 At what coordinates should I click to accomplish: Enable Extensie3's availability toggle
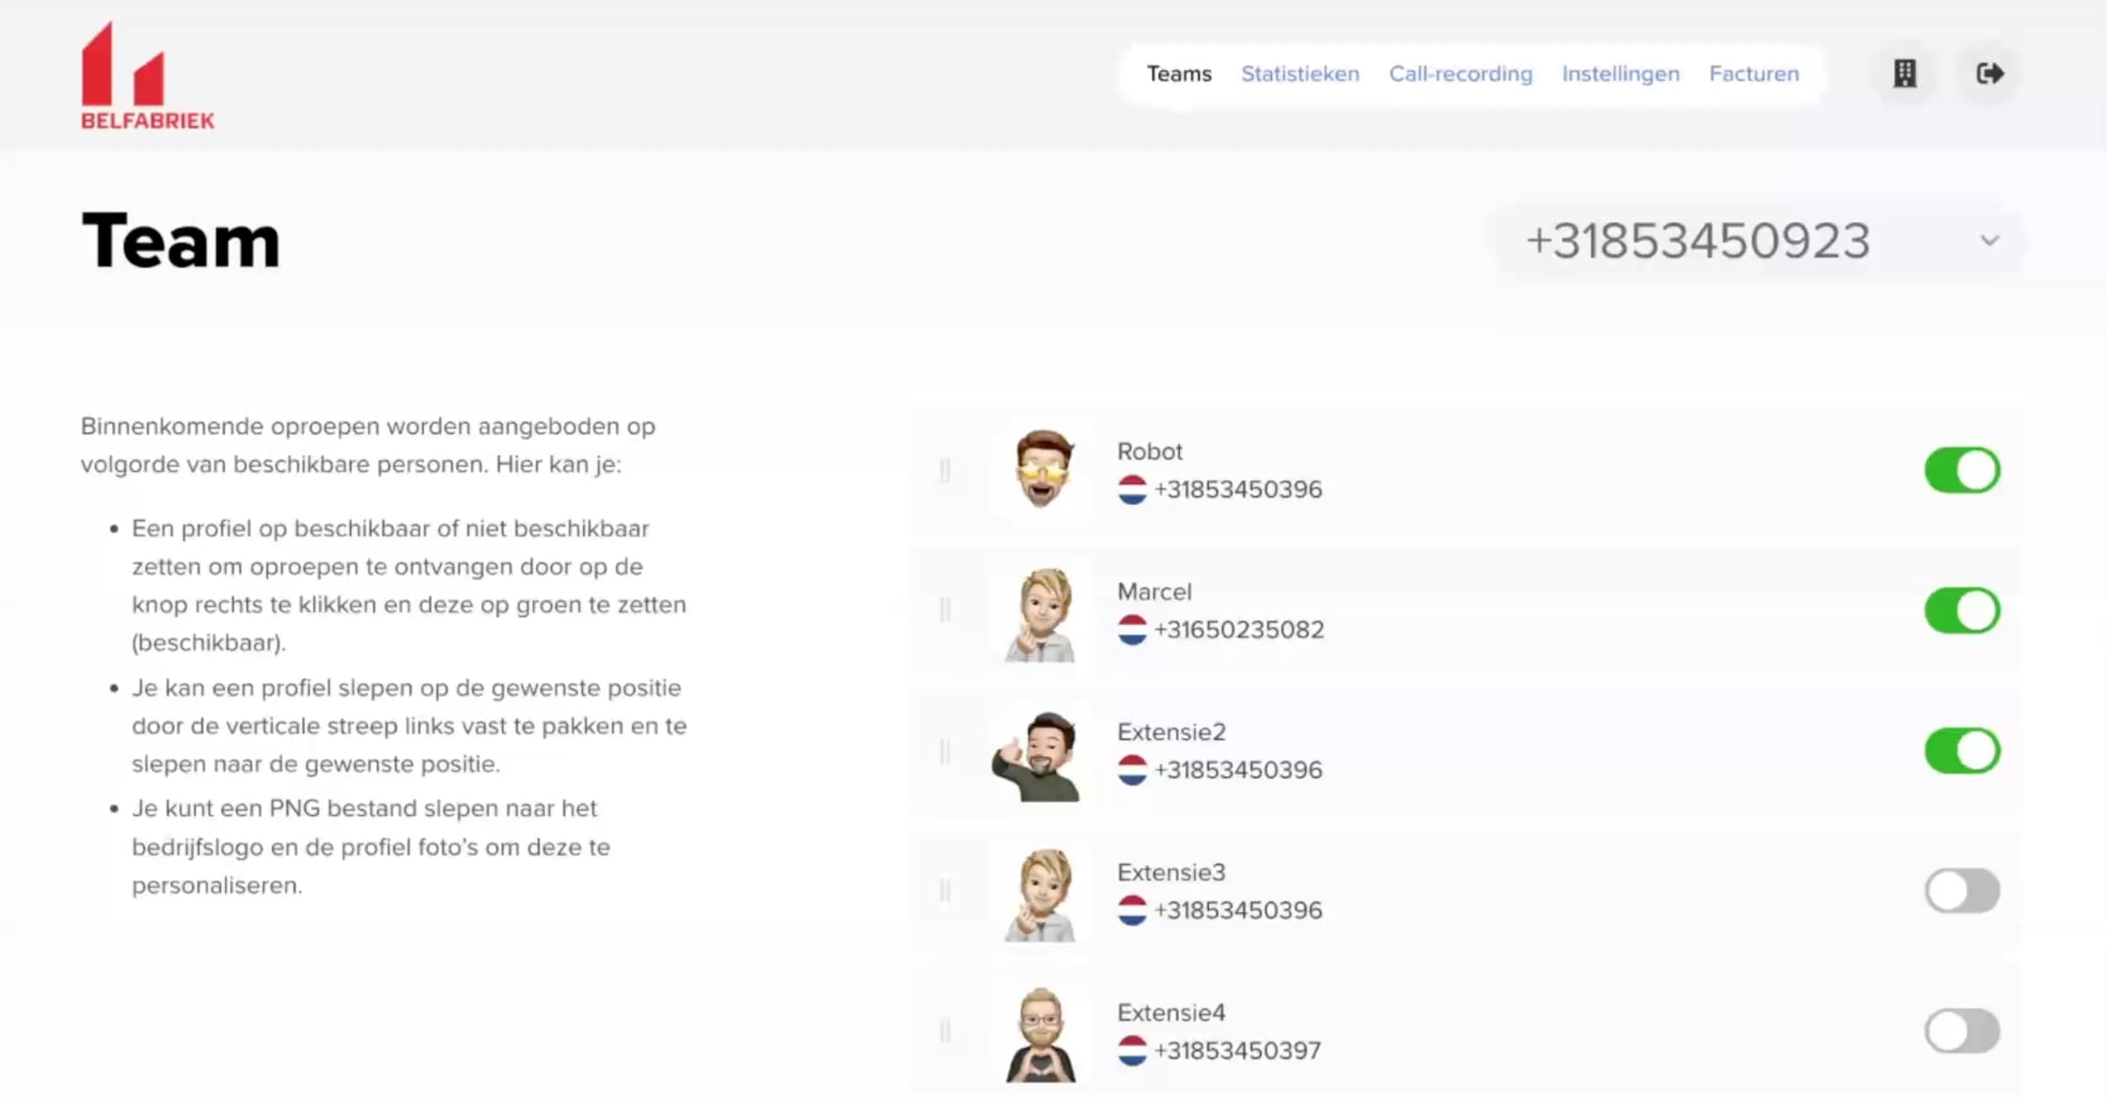[1962, 890]
